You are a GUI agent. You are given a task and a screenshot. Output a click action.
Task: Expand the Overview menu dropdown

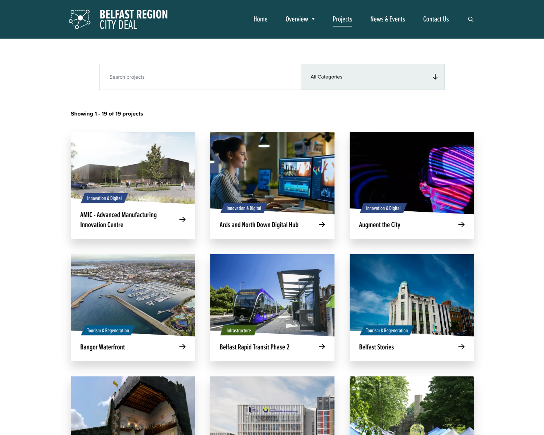tap(300, 19)
